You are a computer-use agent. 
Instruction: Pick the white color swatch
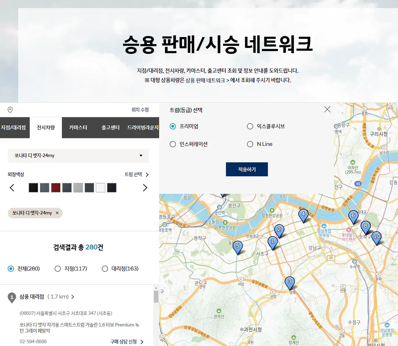pos(100,188)
